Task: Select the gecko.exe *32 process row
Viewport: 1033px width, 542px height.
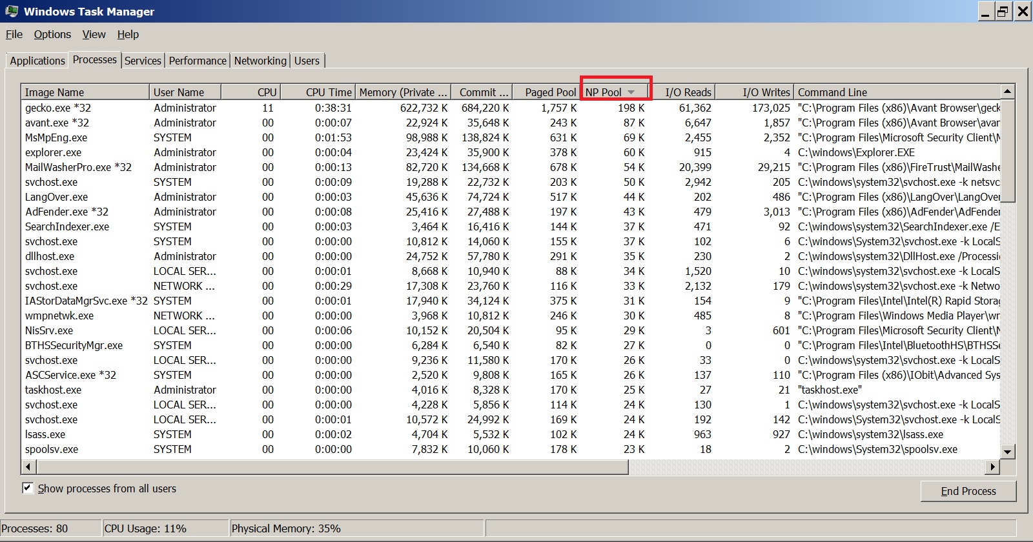Action: pos(511,108)
